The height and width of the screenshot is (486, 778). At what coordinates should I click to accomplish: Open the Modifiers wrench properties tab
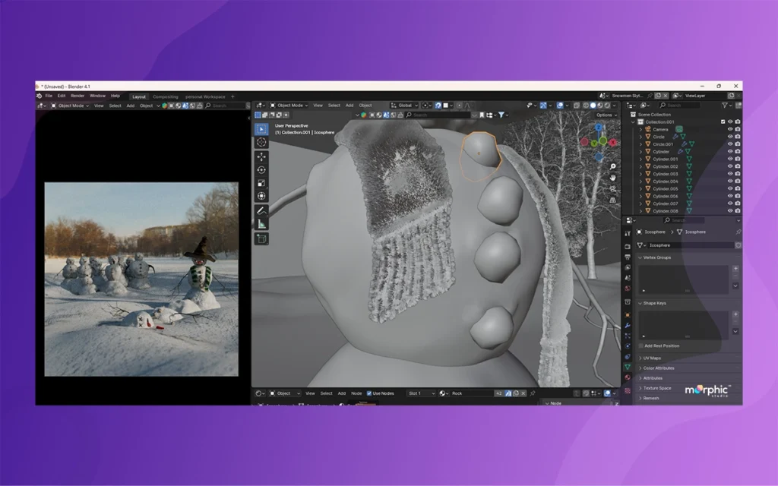point(628,325)
